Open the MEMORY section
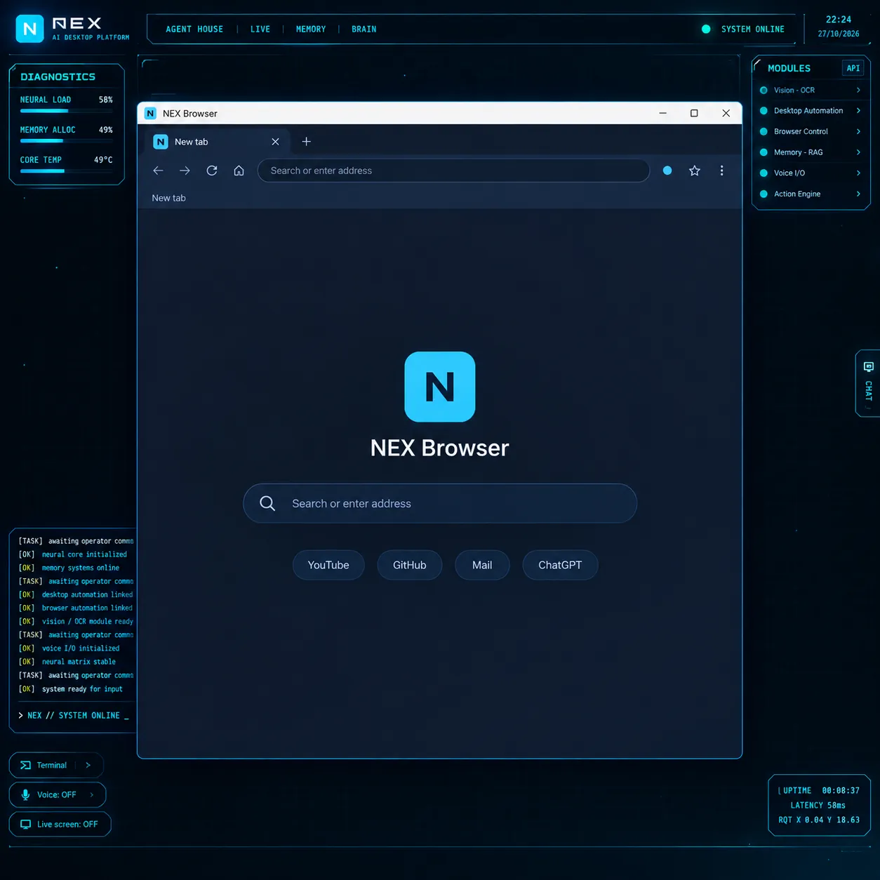 click(x=311, y=29)
